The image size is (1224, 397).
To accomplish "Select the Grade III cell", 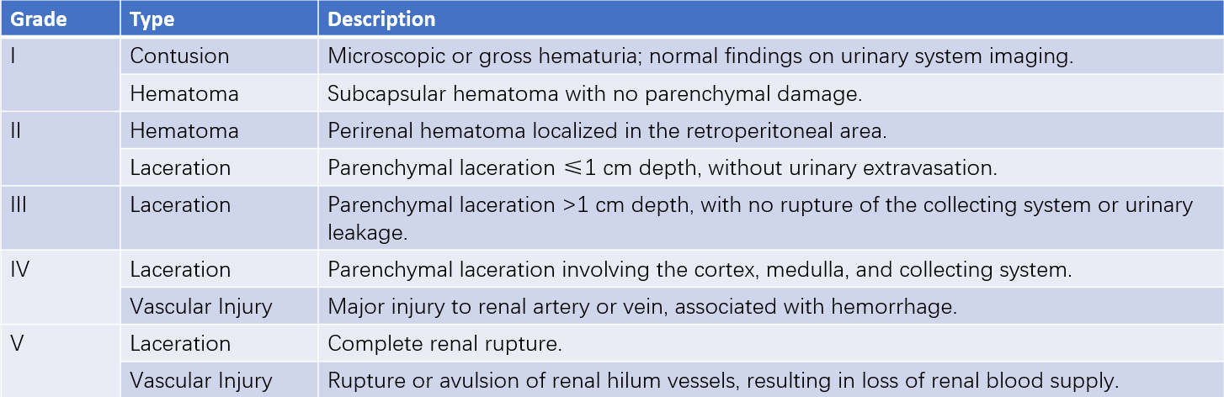I will 60,217.
